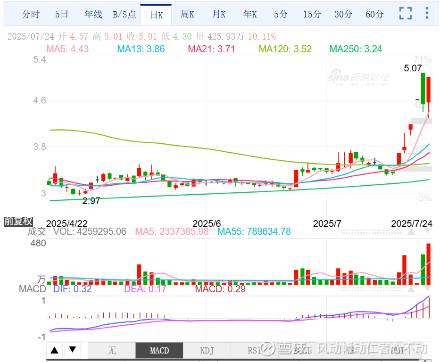The height and width of the screenshot is (362, 440).
Task: Open fullscreen chart view icon
Action: pyautogui.click(x=406, y=14)
